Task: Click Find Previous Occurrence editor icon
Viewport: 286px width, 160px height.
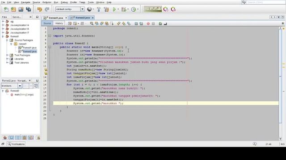Action: pyautogui.click(x=97, y=24)
